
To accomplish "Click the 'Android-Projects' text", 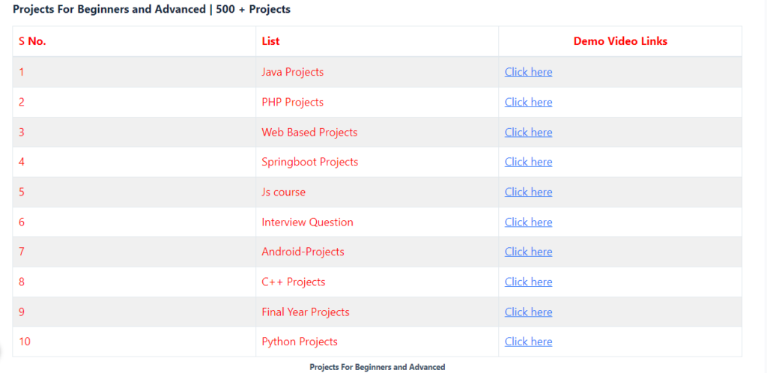I will point(303,252).
